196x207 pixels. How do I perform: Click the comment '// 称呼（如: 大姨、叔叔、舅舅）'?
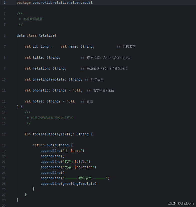coord(106,57)
